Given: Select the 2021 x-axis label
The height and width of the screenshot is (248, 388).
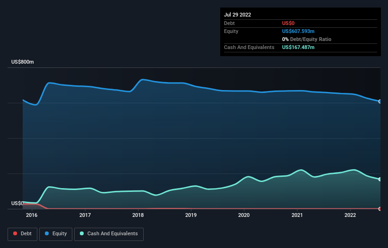Looking at the screenshot, I should coord(297,215).
